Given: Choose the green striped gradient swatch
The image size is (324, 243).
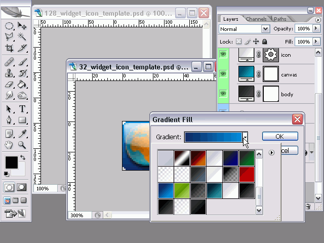Looking at the screenshot, I should pyautogui.click(x=182, y=190).
